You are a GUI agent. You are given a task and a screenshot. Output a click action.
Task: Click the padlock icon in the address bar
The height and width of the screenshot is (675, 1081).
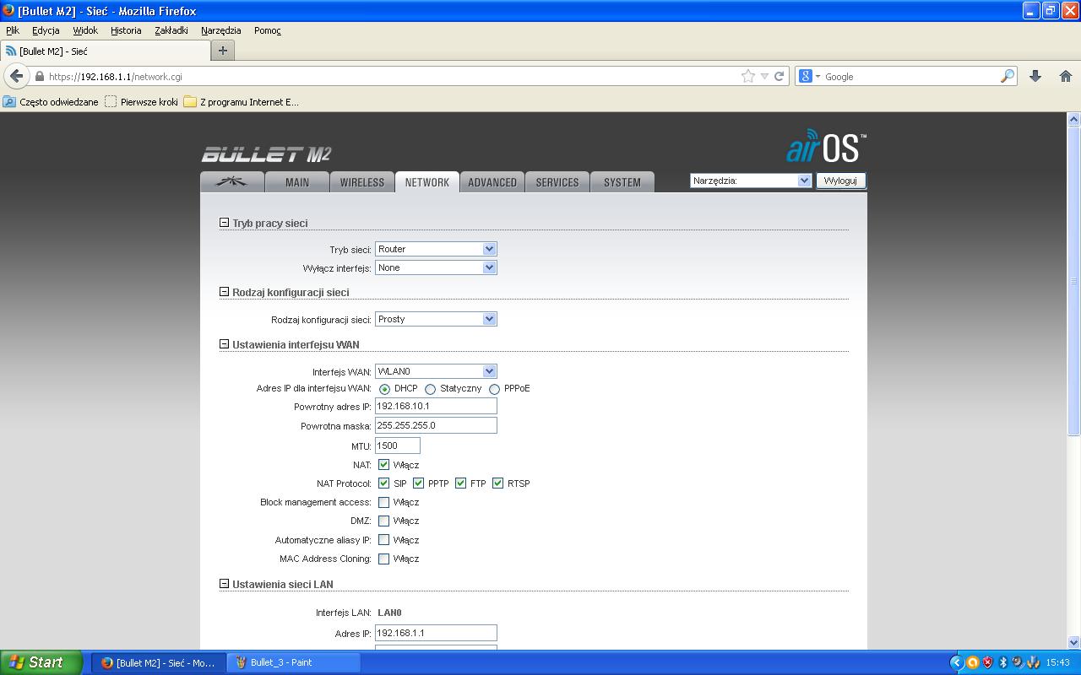[39, 76]
